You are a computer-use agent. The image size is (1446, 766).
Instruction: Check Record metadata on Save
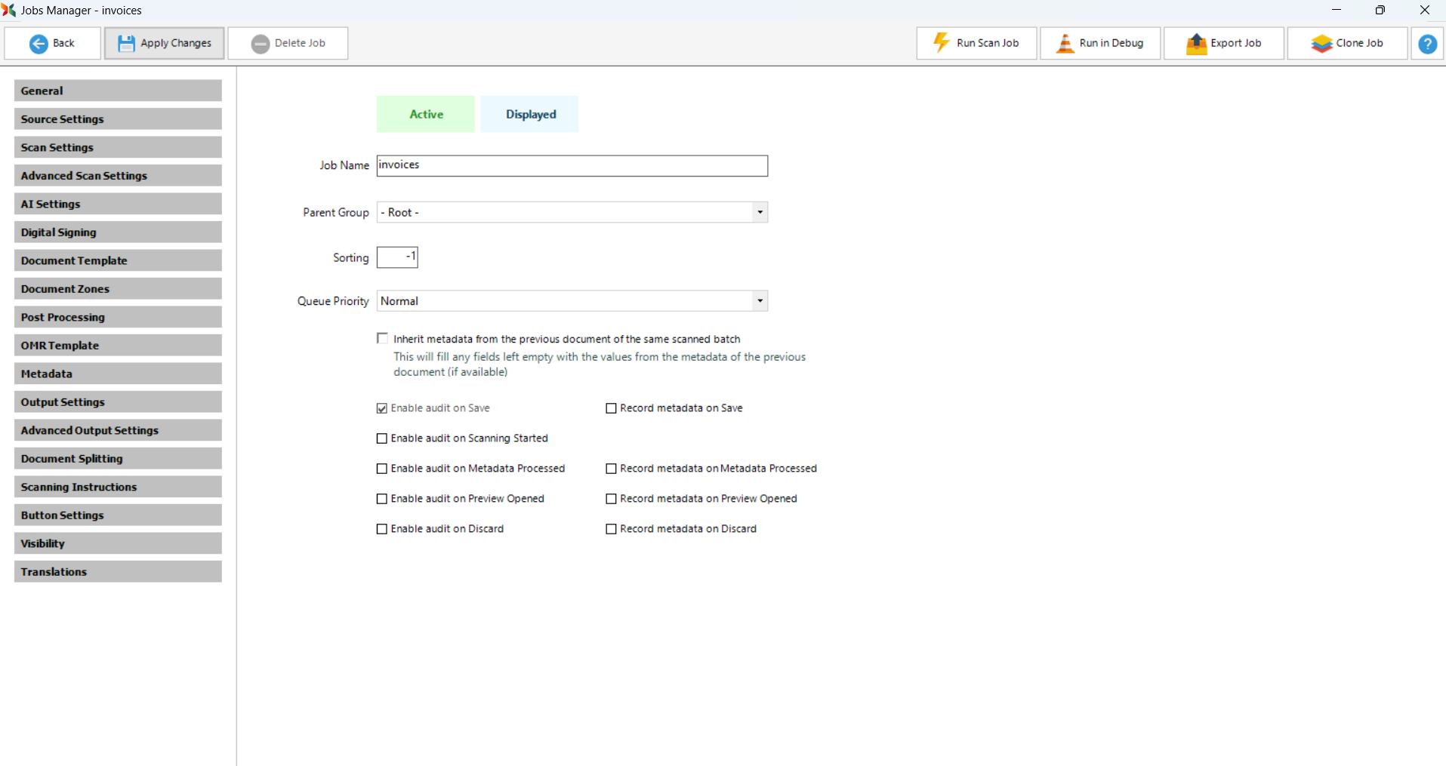612,408
